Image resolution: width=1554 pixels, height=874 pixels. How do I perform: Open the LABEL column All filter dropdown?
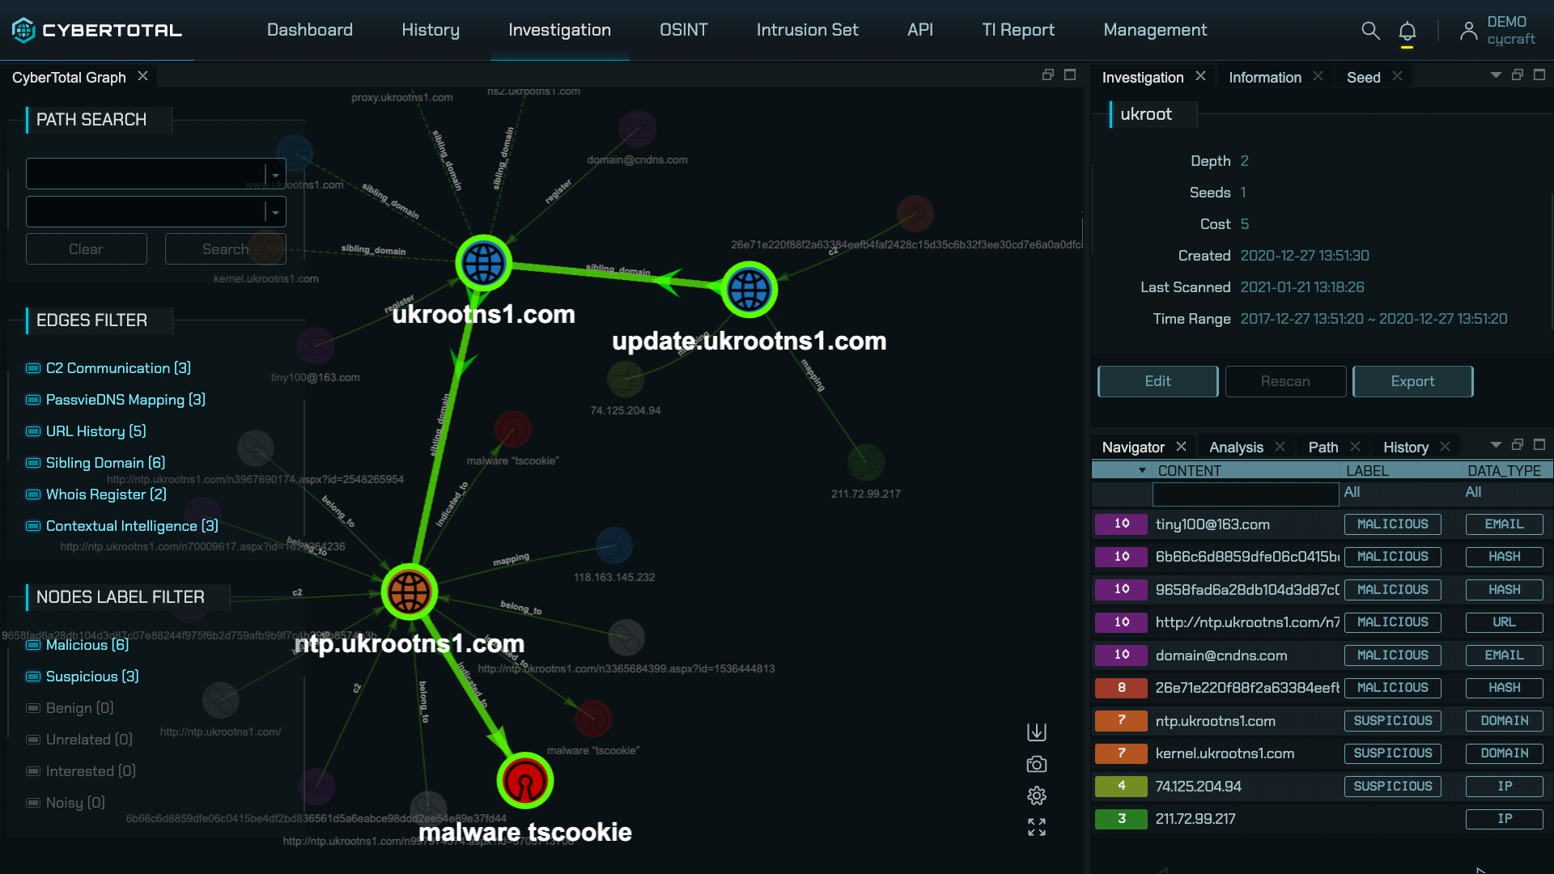(x=1352, y=492)
